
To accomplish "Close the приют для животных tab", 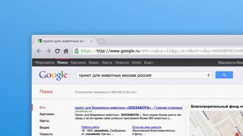I will click(x=92, y=41).
